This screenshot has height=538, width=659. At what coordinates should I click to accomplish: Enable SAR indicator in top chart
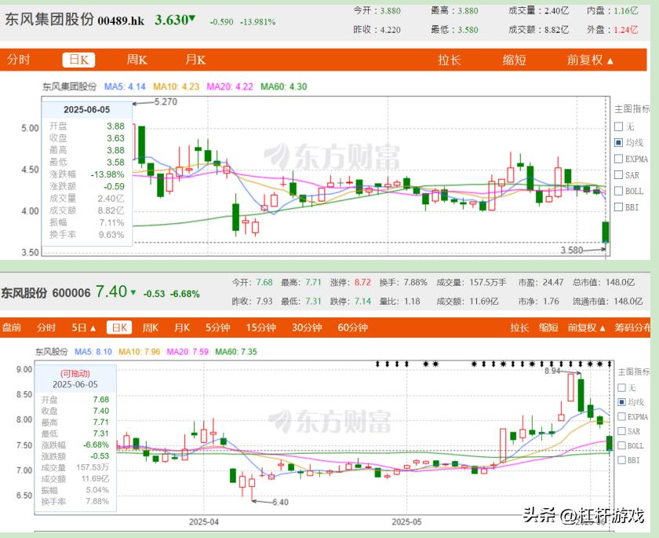[x=618, y=174]
